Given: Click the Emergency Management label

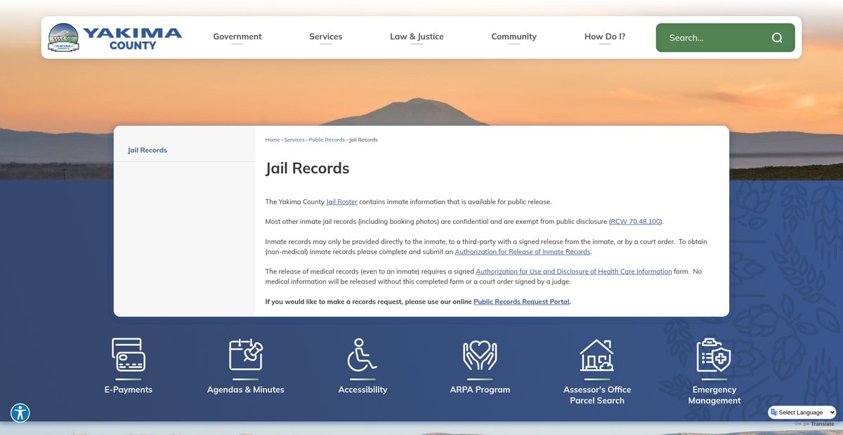Looking at the screenshot, I should tap(714, 395).
